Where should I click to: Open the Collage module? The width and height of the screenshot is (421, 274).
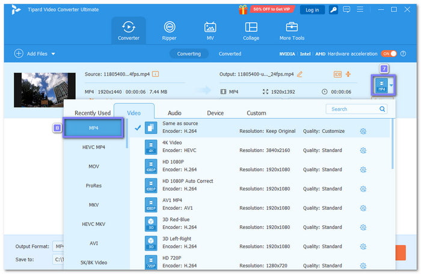(251, 30)
